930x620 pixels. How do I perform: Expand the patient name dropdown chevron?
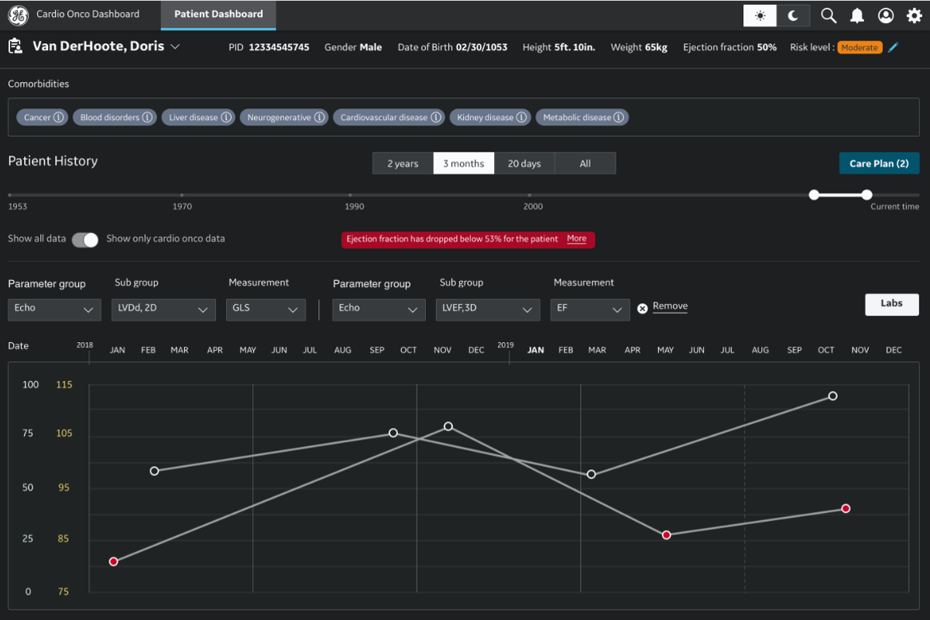tap(175, 47)
